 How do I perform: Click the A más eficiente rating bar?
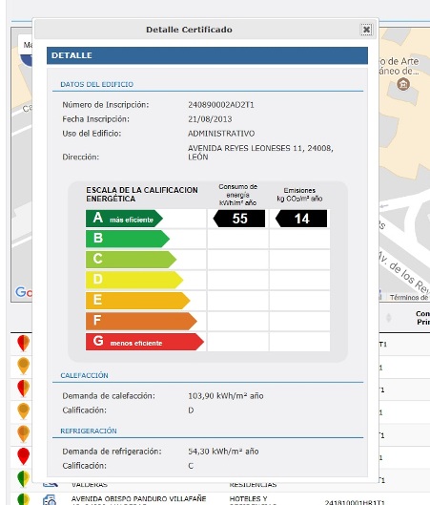124,219
